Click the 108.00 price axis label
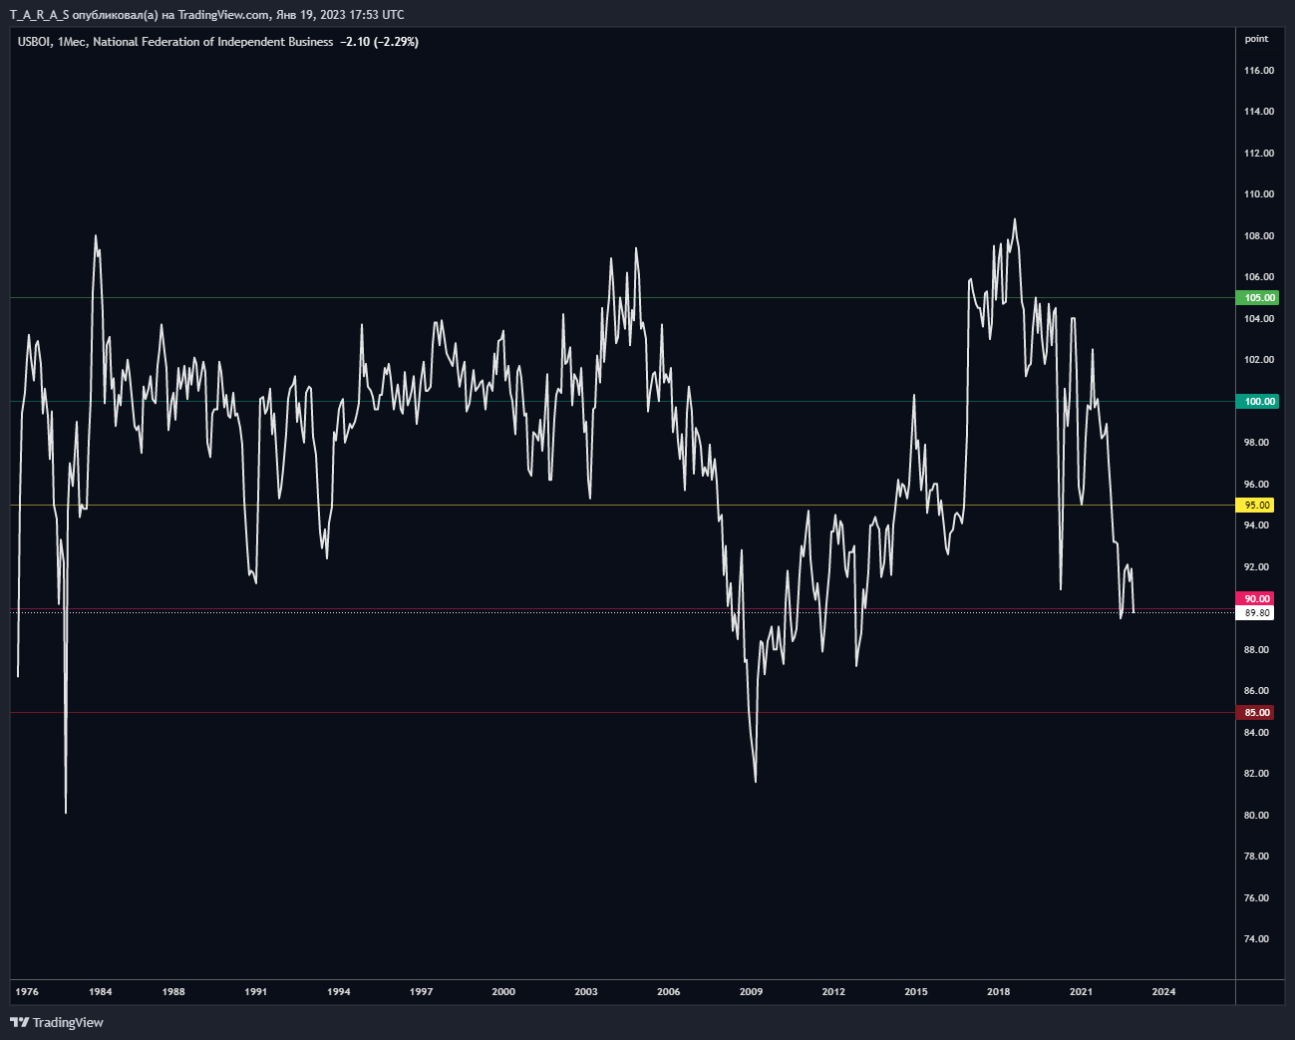This screenshot has height=1040, width=1295. pos(1259,236)
